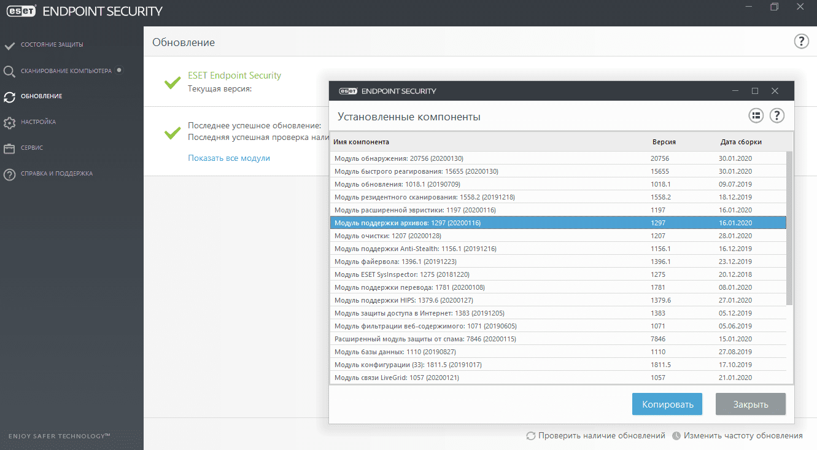Sort by the Версия column header

[664, 142]
